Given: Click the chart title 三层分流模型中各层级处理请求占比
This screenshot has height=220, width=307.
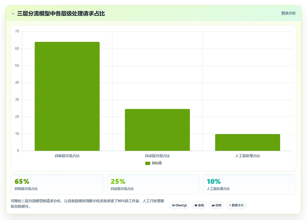Looking at the screenshot, I should pos(61,14).
